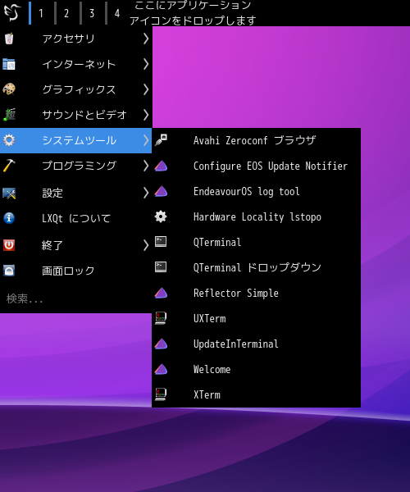410x492 pixels.
Task: Click the 設定 tools icon
Action: pyautogui.click(x=9, y=193)
